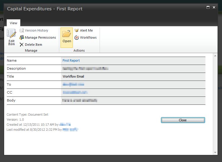The height and width of the screenshot is (162, 222).
Task: Click the blurred To email link
Action: (x=73, y=84)
